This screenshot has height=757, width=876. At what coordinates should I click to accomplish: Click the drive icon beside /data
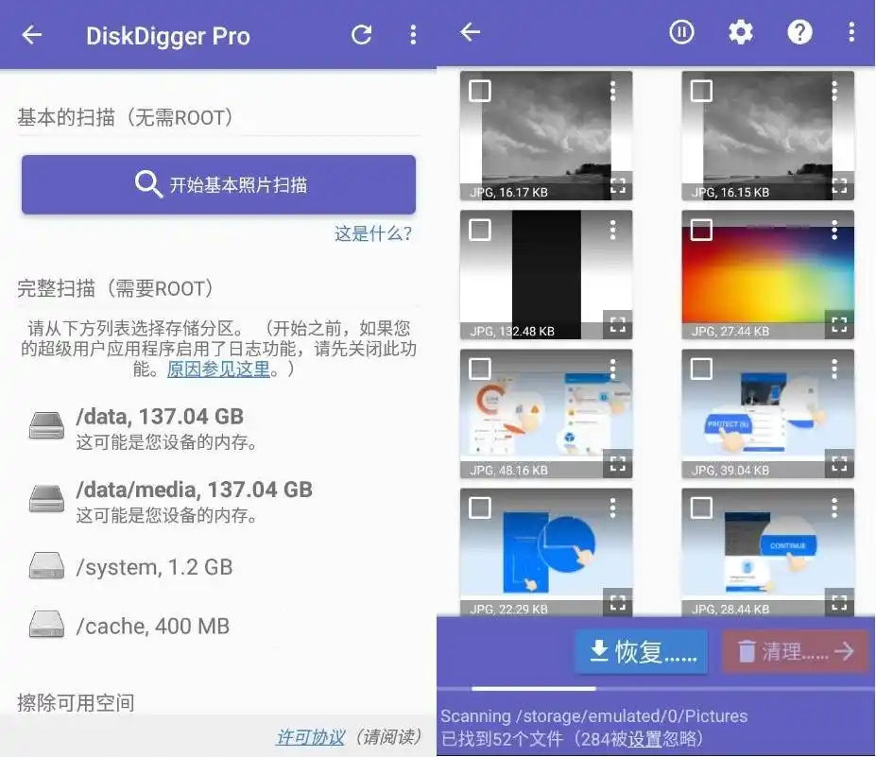(46, 425)
